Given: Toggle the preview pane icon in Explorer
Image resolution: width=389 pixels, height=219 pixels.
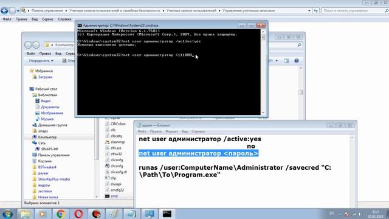Looking at the screenshot, I should [286, 61].
